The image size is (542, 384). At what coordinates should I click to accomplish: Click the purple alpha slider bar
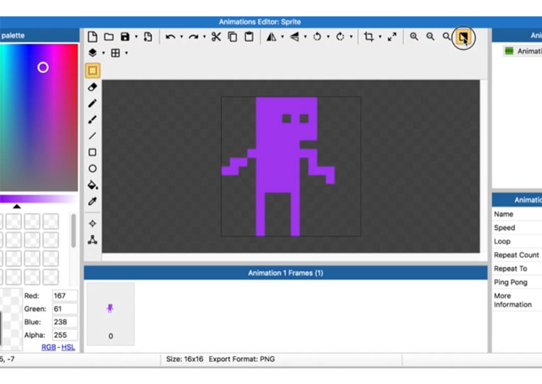(x=38, y=199)
